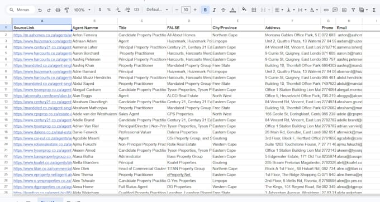Create a filter with the funnel icon
Image resolution: width=380 pixels, height=202 pixels.
click(x=353, y=10)
